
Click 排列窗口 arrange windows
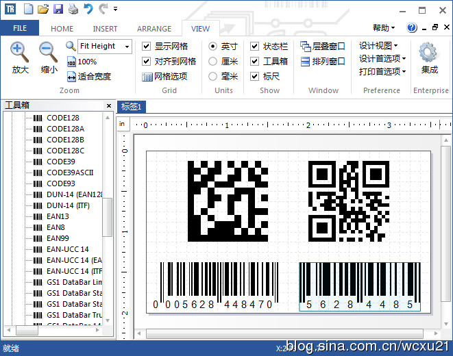click(322, 61)
